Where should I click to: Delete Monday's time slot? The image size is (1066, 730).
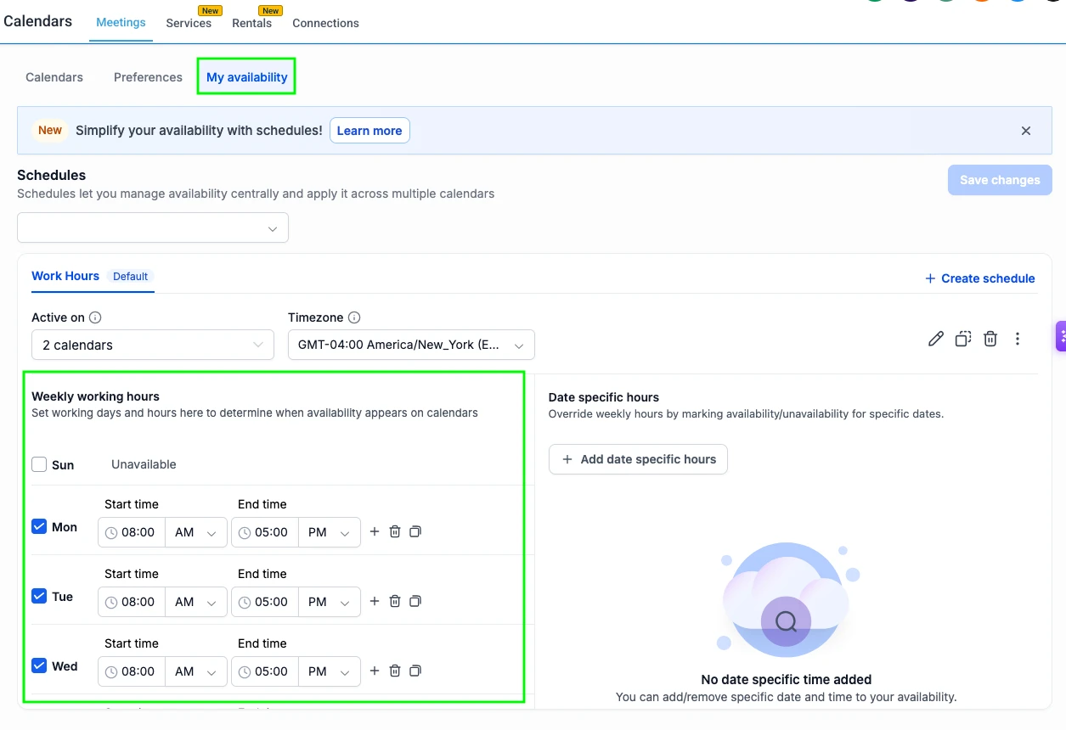coord(395,531)
